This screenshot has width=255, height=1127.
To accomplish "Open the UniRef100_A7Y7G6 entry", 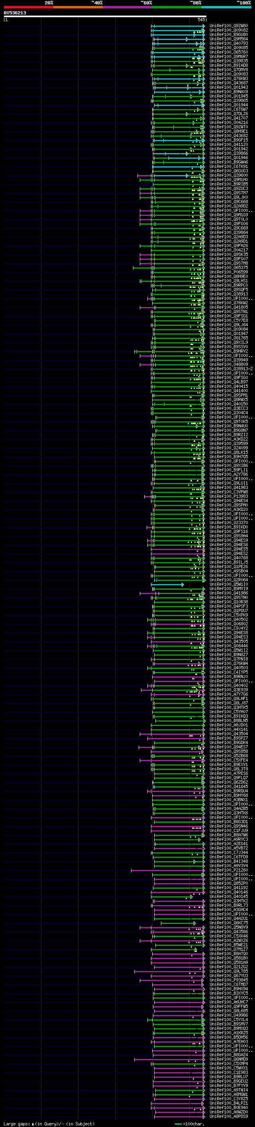I will tap(228, 694).
